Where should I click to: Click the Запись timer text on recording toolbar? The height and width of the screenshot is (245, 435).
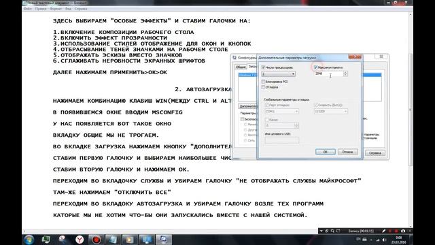coord(361,231)
